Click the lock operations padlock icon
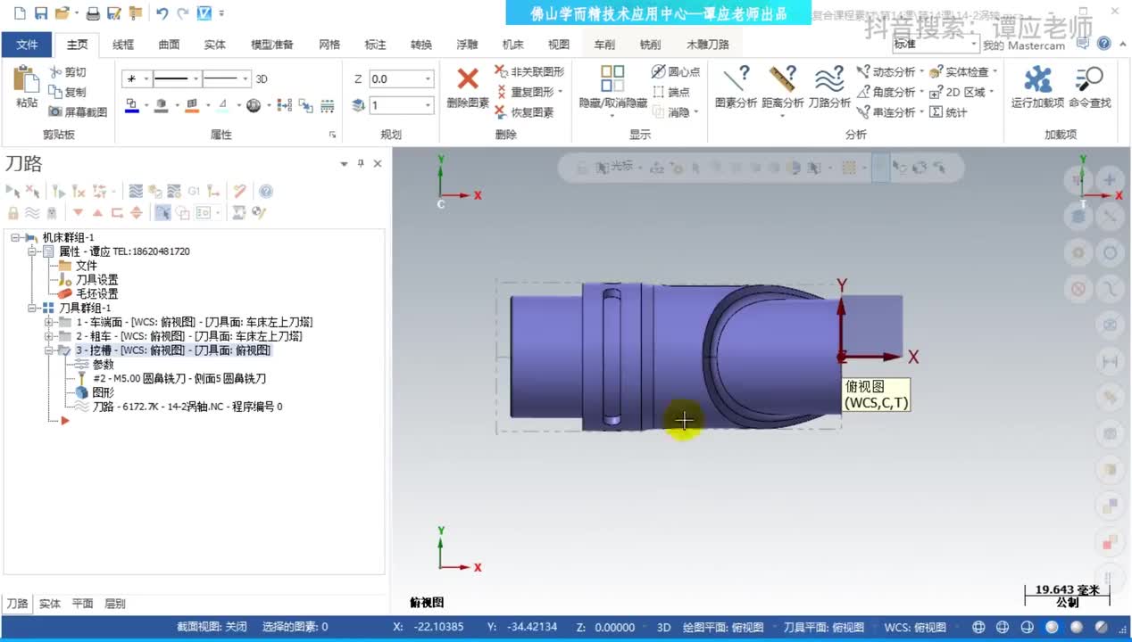Image resolution: width=1132 pixels, height=642 pixels. click(x=13, y=212)
